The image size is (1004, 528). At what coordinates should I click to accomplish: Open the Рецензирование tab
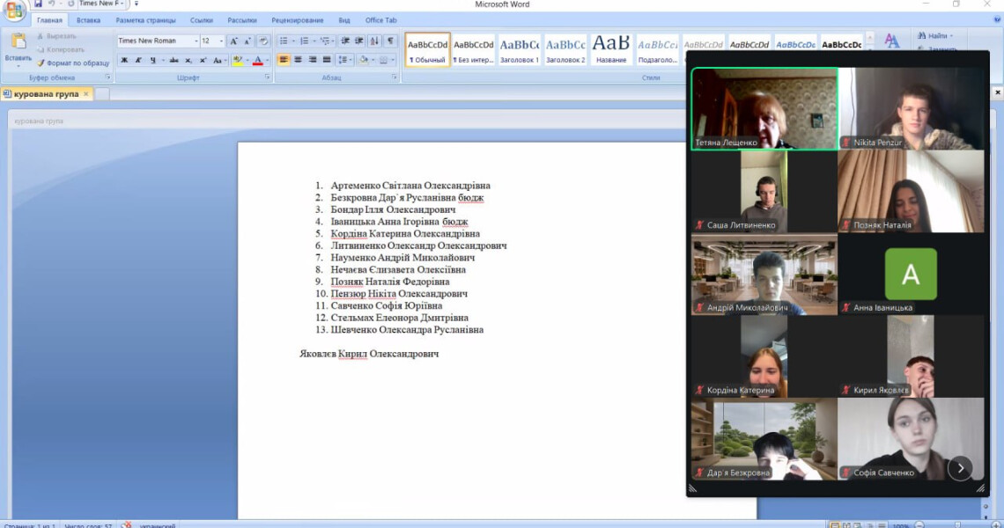297,20
